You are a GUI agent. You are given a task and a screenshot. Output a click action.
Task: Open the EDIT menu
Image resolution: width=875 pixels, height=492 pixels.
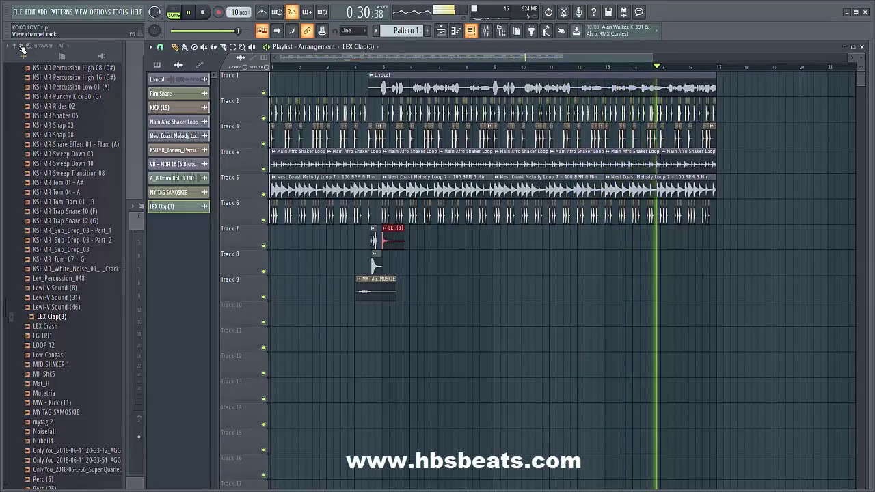tap(30, 12)
